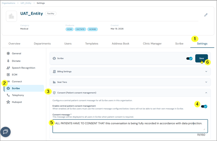Click inside the consent message text field
Screen dimensions: 217x141
coord(130,126)
